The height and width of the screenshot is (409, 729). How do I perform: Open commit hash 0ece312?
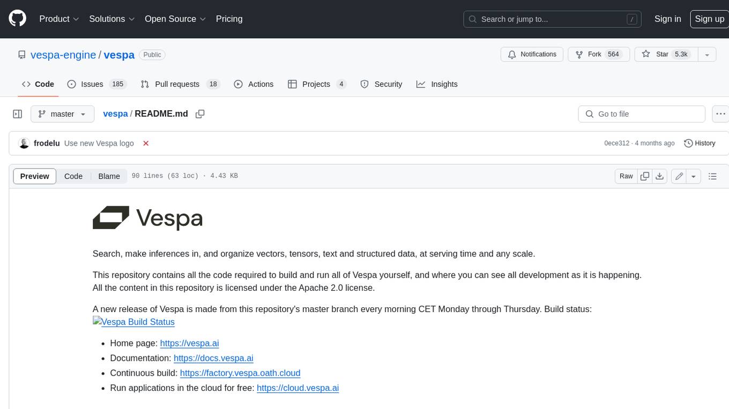click(x=616, y=143)
